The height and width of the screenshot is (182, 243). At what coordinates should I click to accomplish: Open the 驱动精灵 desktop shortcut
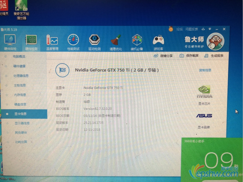4,8
